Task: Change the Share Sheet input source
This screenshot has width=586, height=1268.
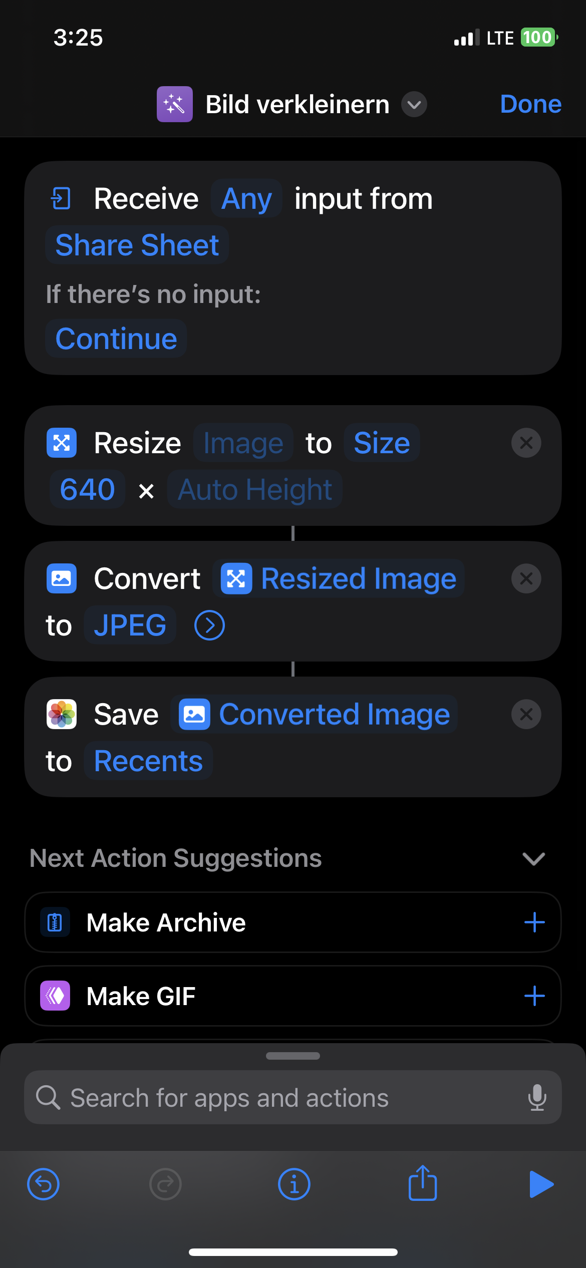Action: tap(137, 245)
